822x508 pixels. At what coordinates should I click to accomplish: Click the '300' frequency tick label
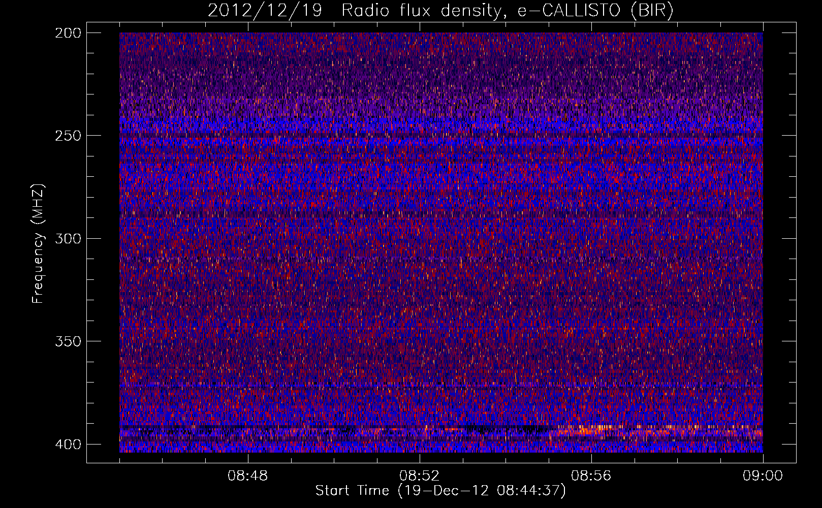68,239
